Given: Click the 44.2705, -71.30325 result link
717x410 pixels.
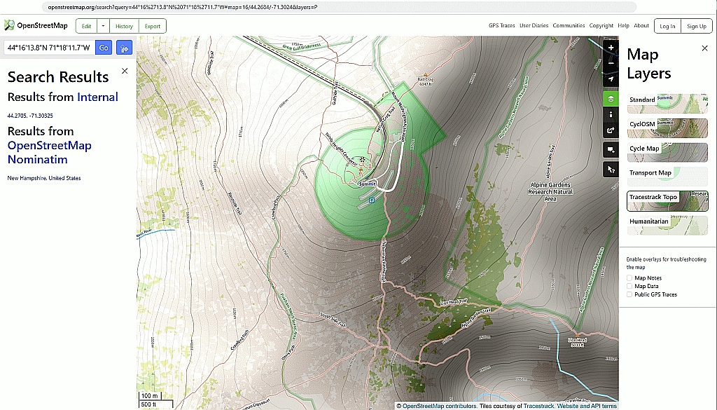Looking at the screenshot, I should (x=30, y=116).
